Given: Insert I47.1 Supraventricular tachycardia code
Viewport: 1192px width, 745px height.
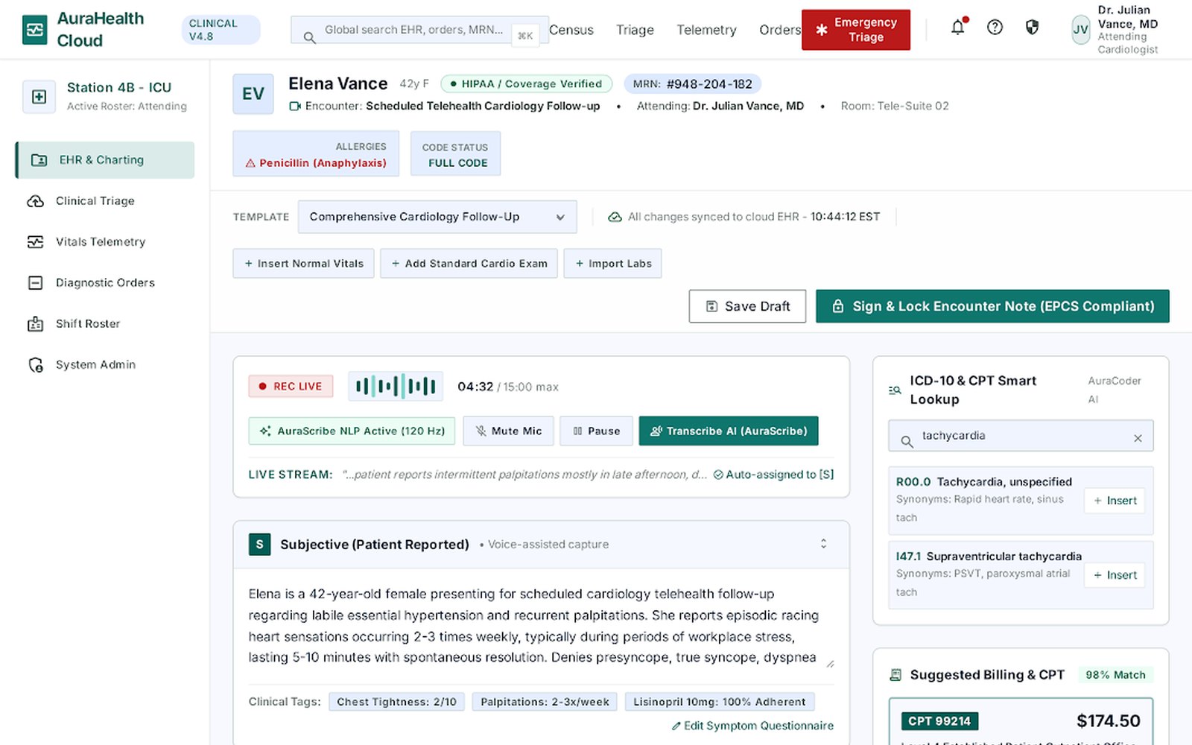Looking at the screenshot, I should point(1115,575).
